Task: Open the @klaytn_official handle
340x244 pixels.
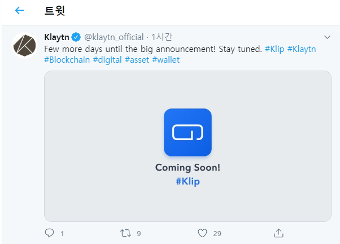Action: [114, 37]
